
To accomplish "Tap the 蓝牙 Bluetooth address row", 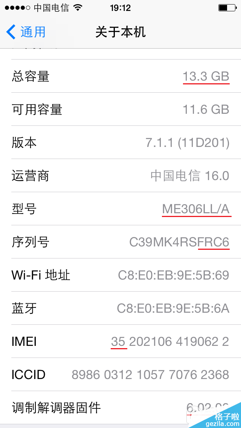I will coord(120,308).
